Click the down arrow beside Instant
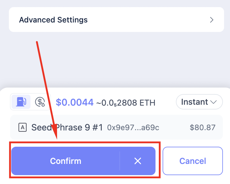Image resolution: width=230 pixels, height=184 pixels. 214,102
